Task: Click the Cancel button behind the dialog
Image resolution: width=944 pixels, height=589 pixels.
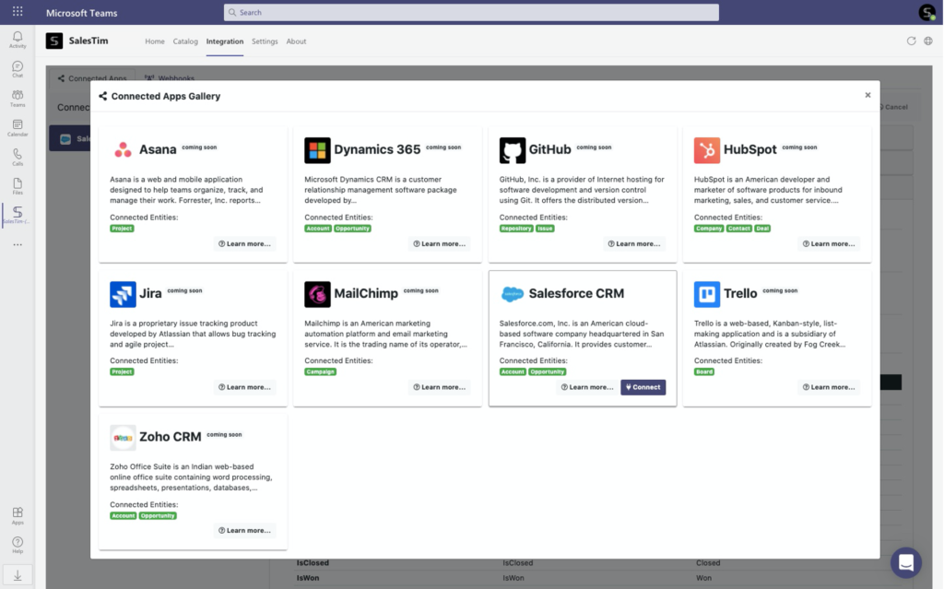Action: [896, 107]
